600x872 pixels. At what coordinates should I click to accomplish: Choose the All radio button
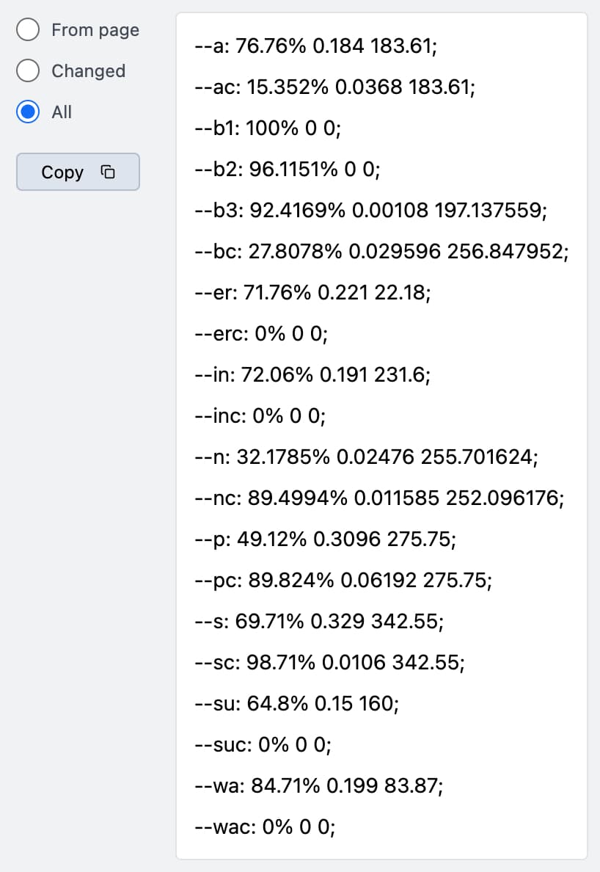coord(28,112)
